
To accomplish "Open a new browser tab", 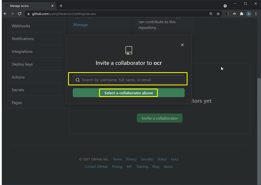I will 61,6.
